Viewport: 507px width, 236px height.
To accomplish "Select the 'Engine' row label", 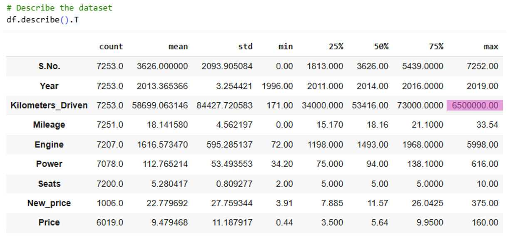I will [49, 145].
